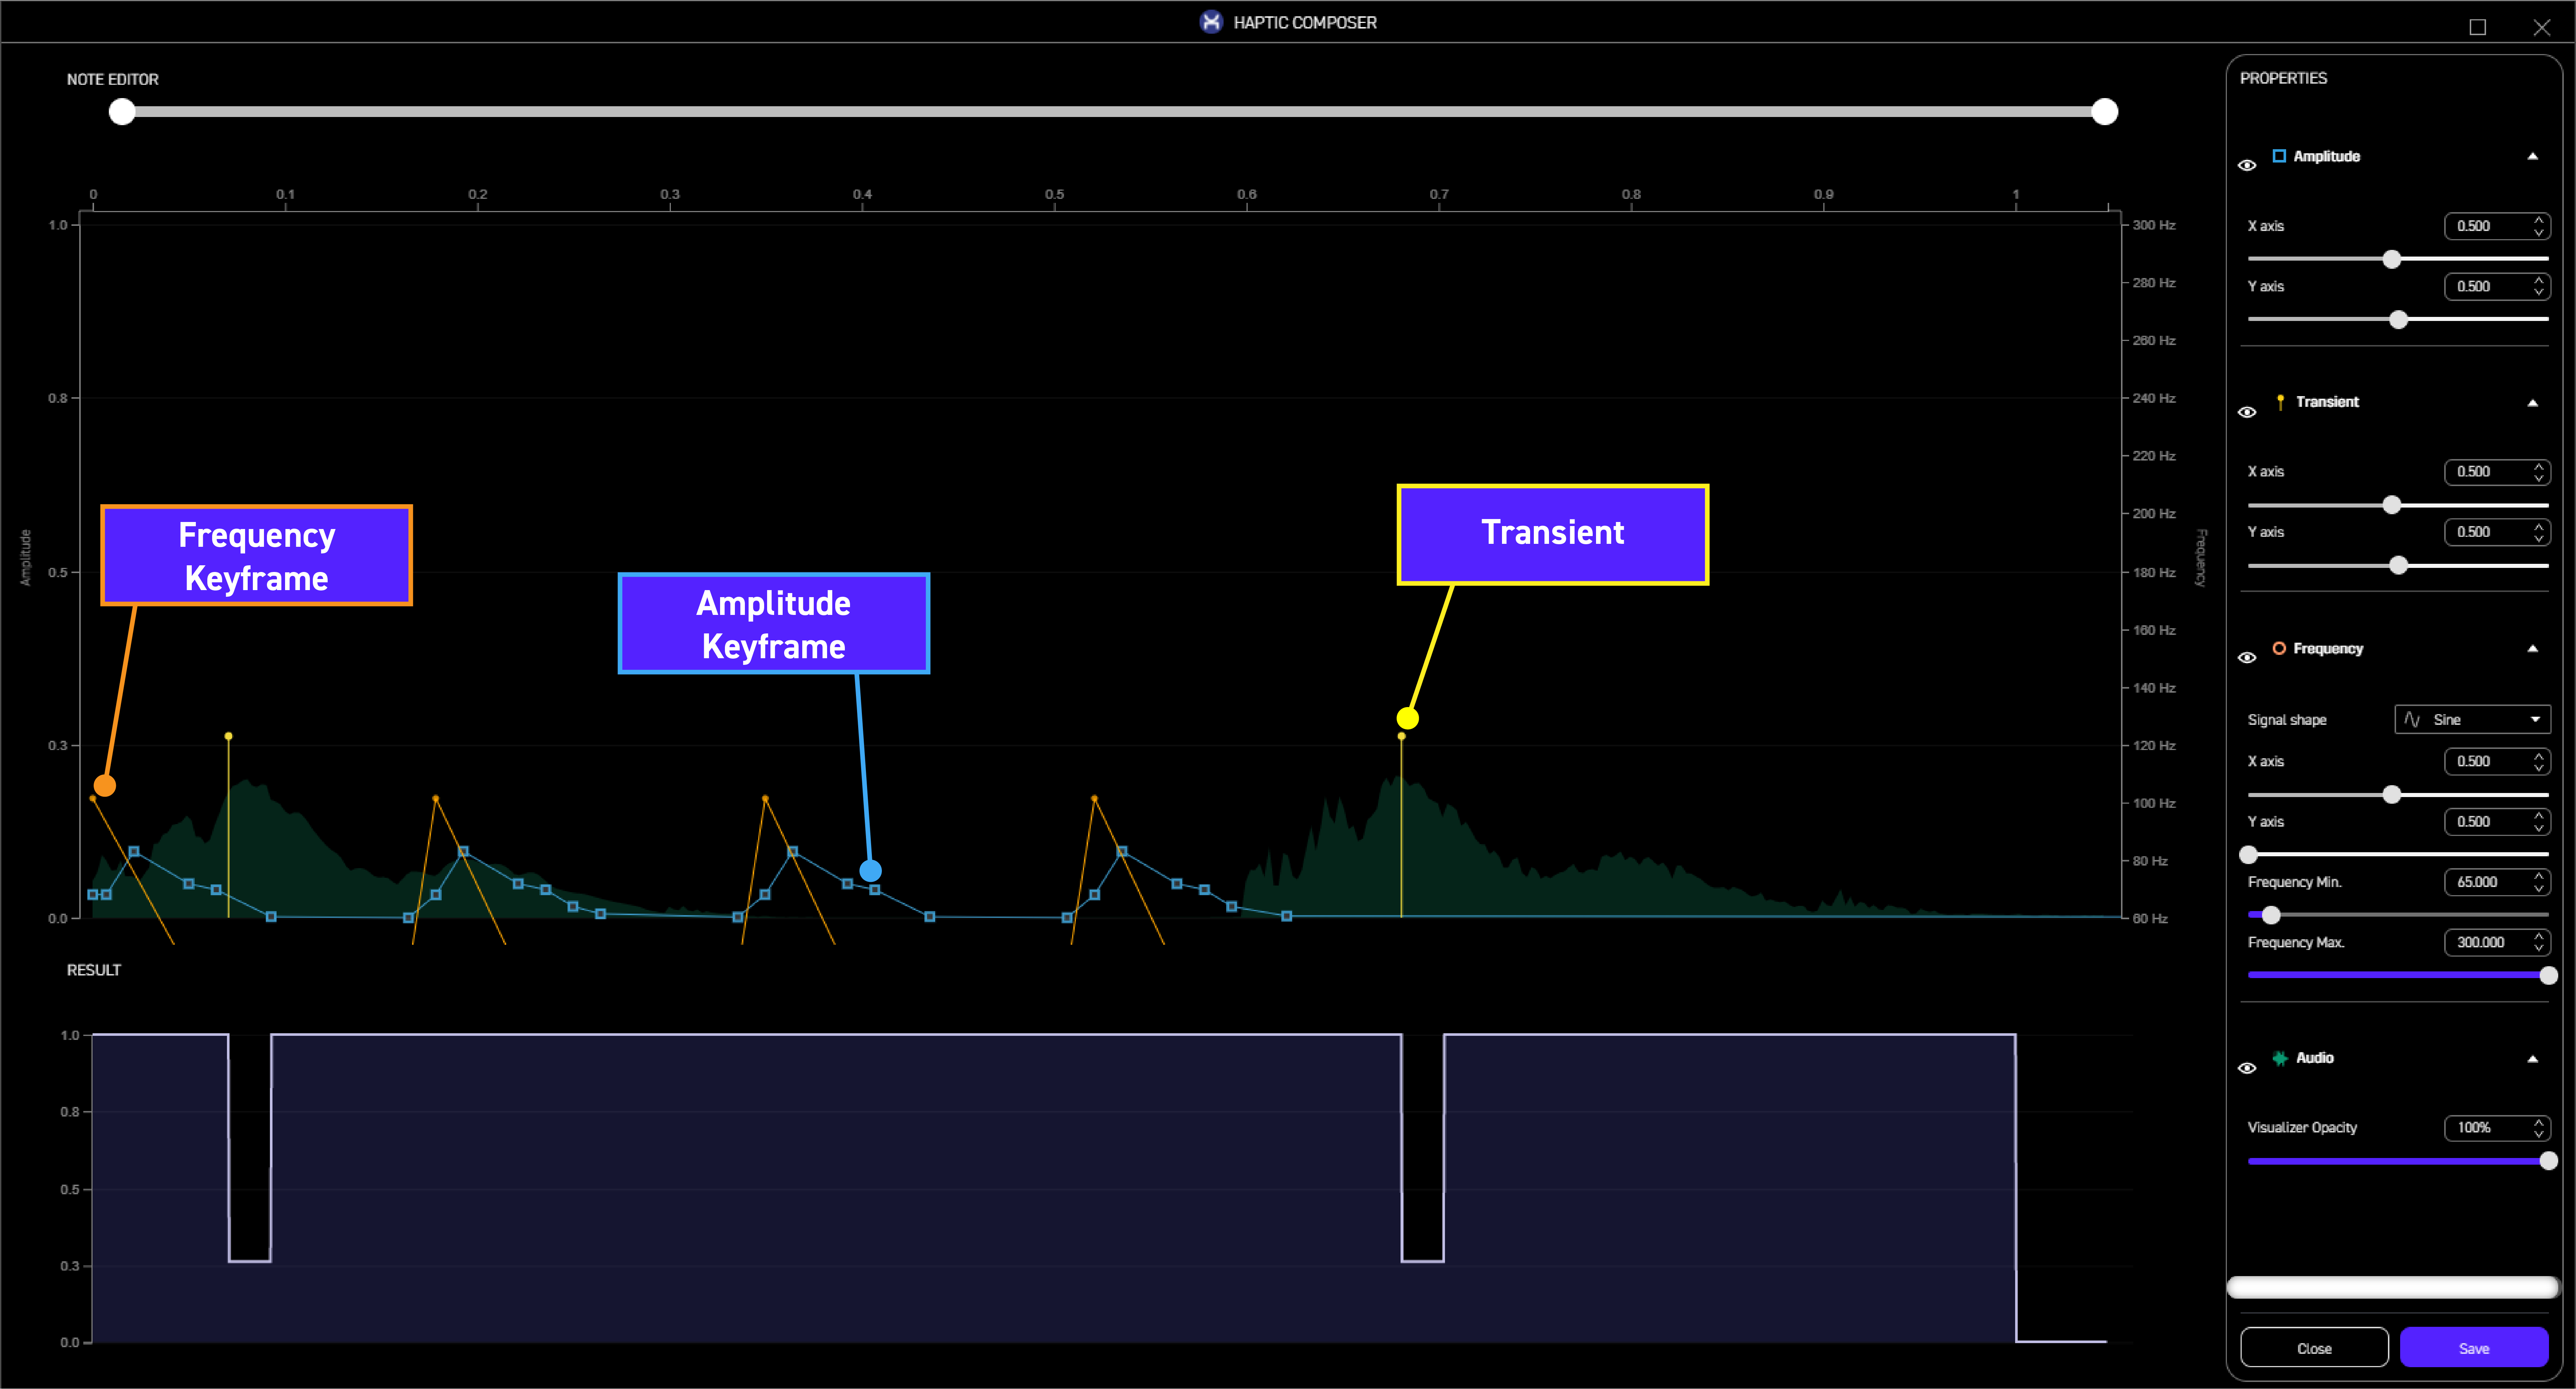This screenshot has height=1389, width=2576.
Task: Click the Save button
Action: pyautogui.click(x=2474, y=1348)
